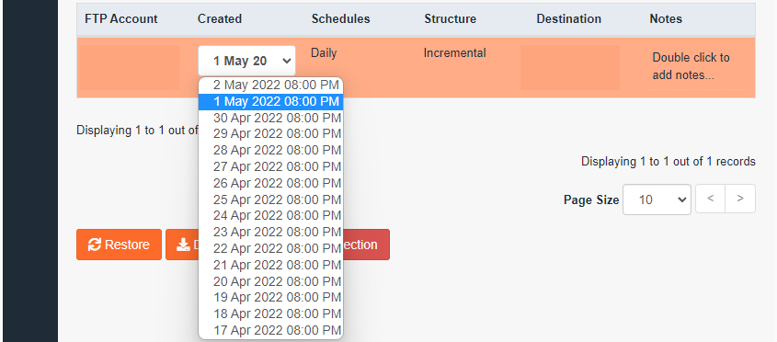777x342 pixels.
Task: Sort by FTP Account column header
Action: [x=120, y=18]
